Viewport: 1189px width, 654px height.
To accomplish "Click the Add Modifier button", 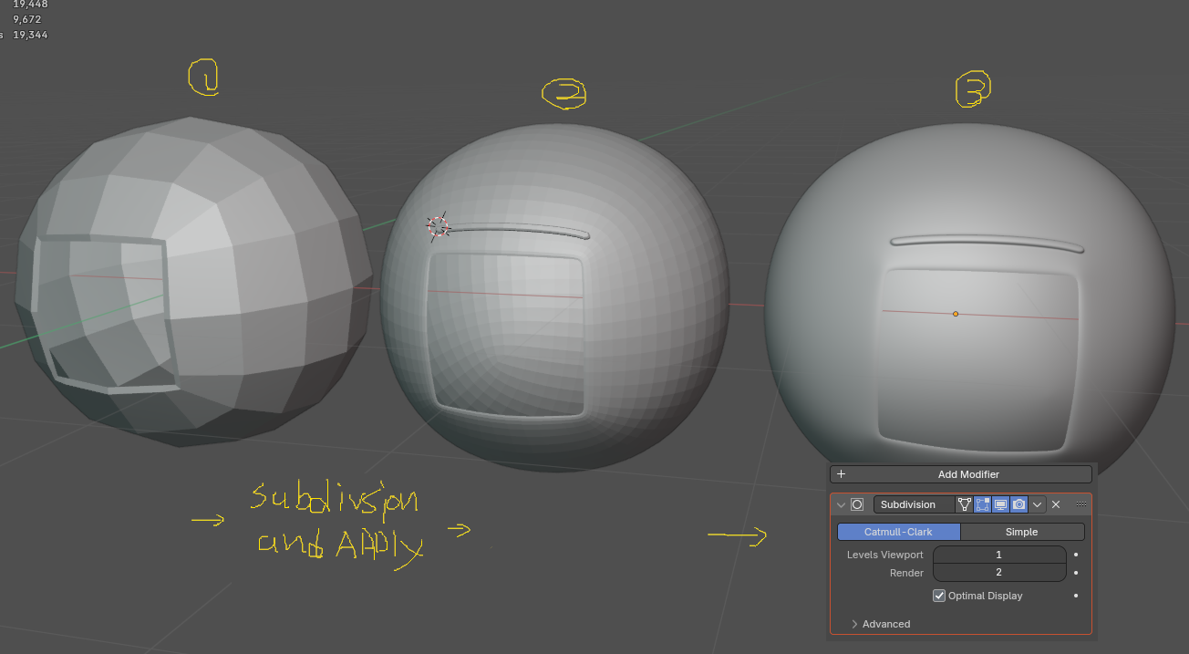I will (x=960, y=474).
